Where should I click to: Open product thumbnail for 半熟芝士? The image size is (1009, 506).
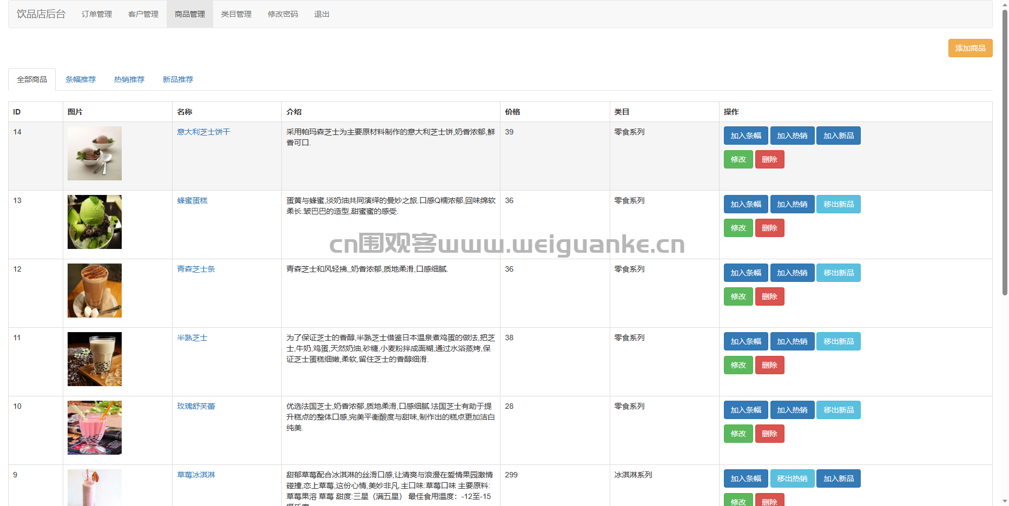(x=95, y=359)
